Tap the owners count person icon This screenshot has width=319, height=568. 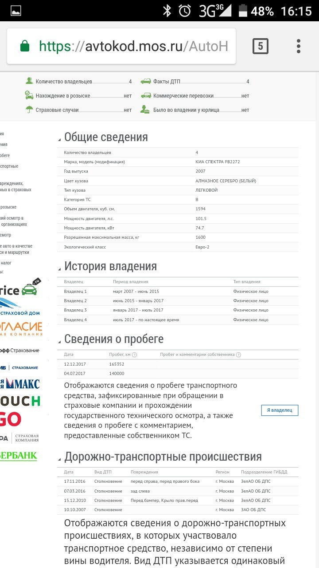29,81
